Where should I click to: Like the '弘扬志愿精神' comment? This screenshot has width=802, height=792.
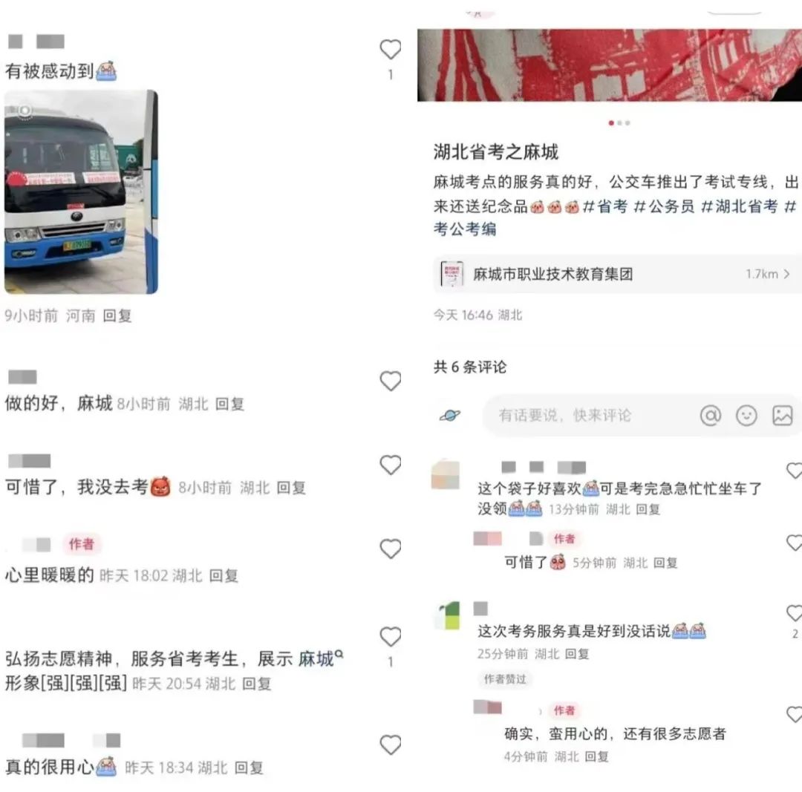tap(391, 637)
